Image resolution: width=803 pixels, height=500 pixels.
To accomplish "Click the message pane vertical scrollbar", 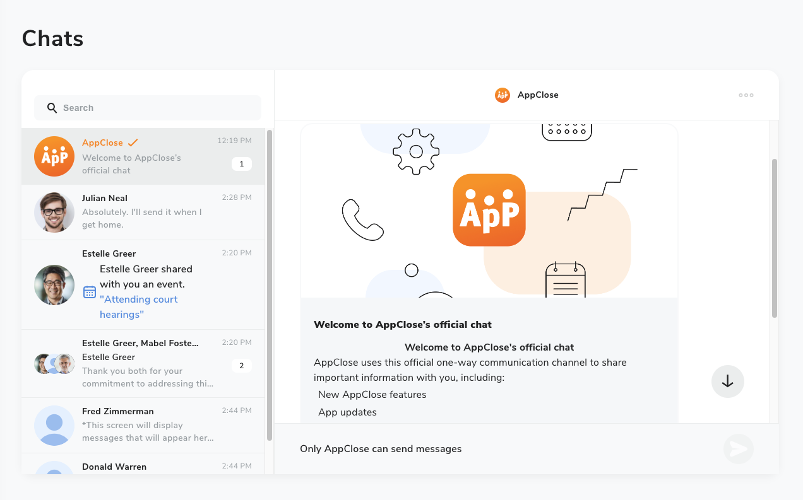I will pos(775,238).
